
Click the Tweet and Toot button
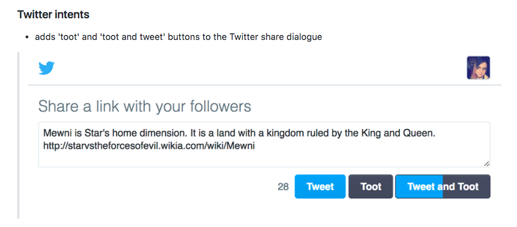(x=443, y=186)
